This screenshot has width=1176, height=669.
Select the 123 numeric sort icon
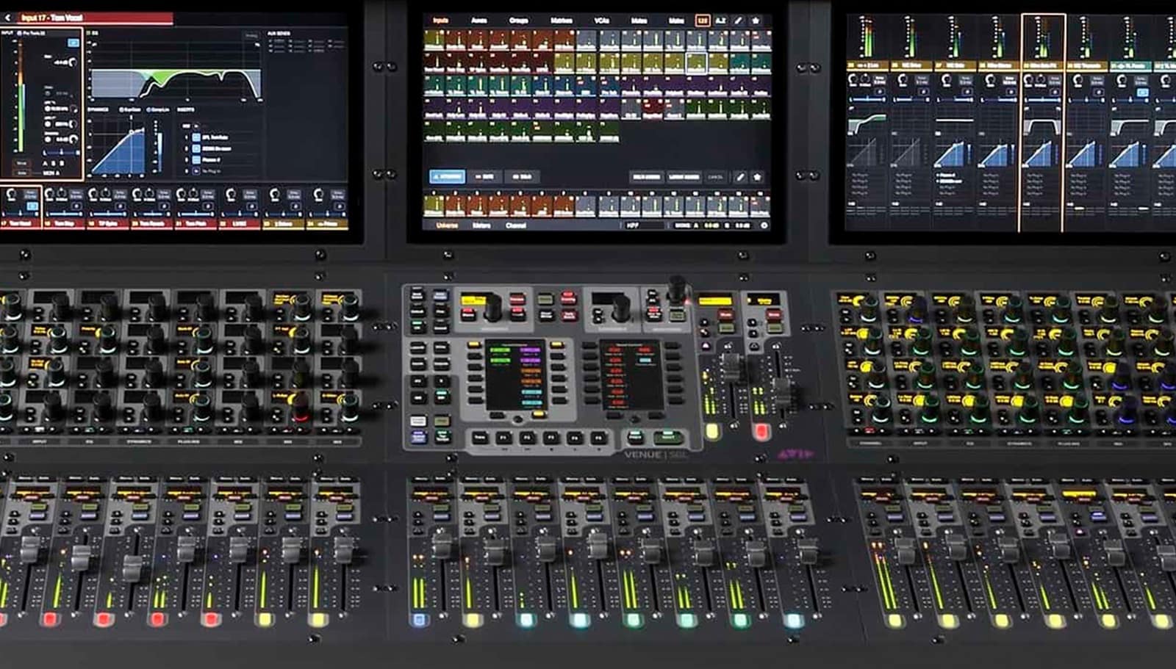coord(702,21)
